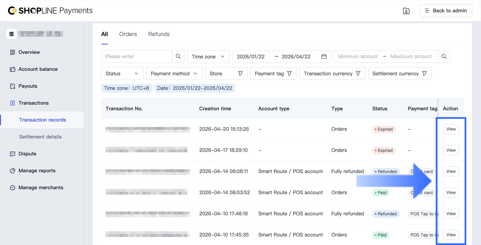The image size is (481, 245).
Task: Expand the Payment method dropdown
Action: [174, 74]
